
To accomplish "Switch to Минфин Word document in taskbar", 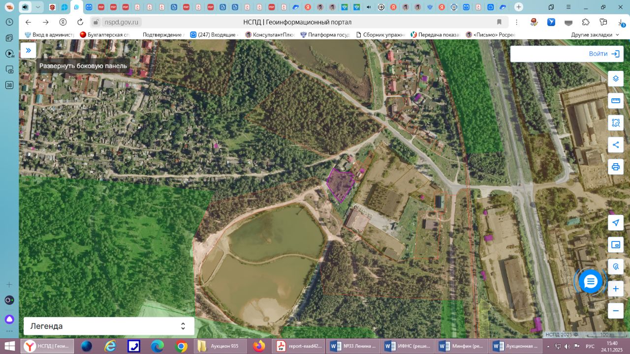I will pyautogui.click(x=462, y=346).
